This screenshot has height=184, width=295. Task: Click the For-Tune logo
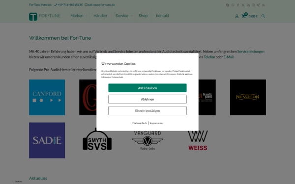[x=45, y=17]
